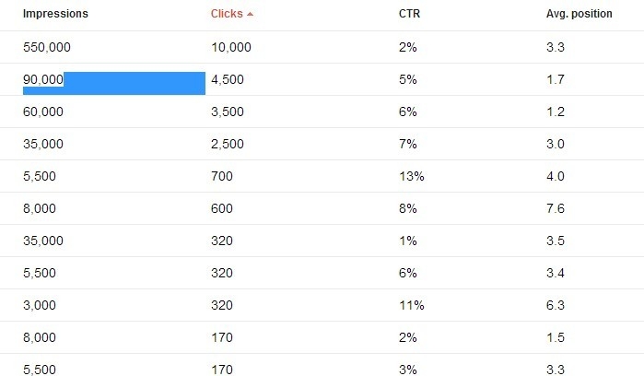Click the 7% CTR cell
The width and height of the screenshot is (644, 376).
pyautogui.click(x=408, y=144)
